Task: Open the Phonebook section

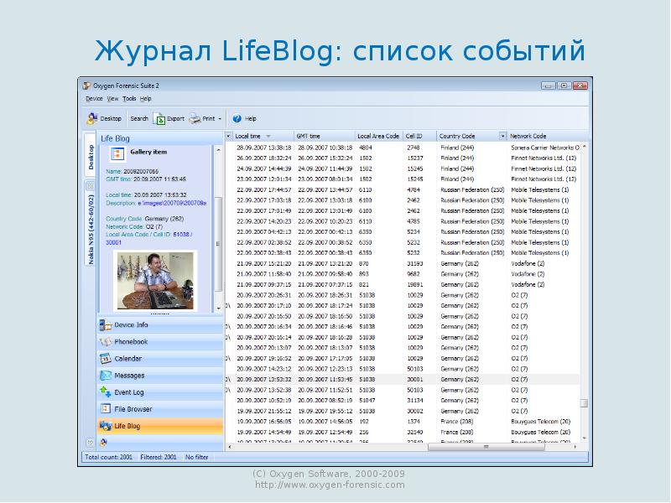Action: point(131,342)
